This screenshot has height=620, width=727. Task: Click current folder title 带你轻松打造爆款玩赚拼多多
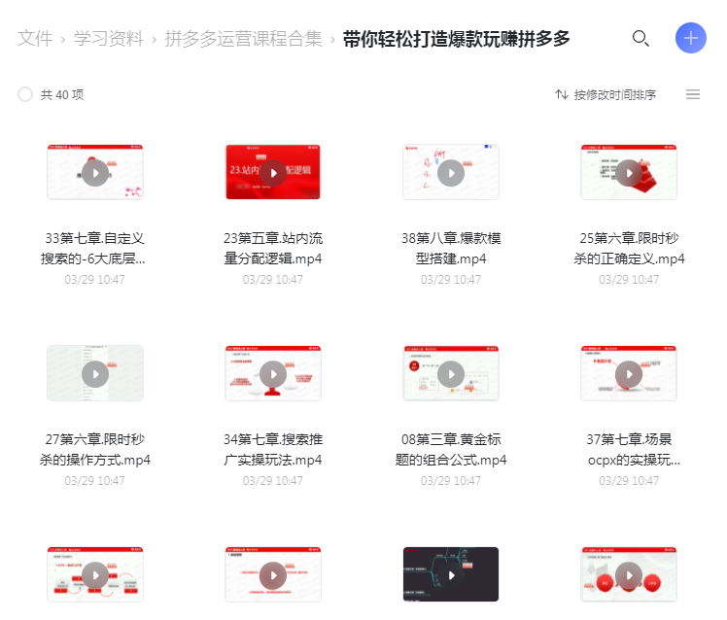456,39
